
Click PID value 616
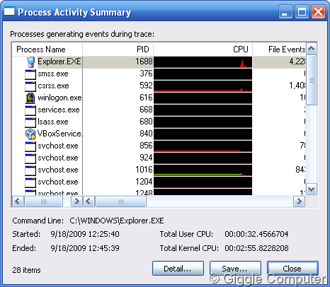click(x=146, y=98)
